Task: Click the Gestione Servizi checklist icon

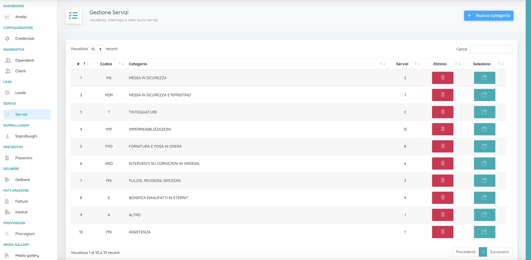Action: pos(73,16)
